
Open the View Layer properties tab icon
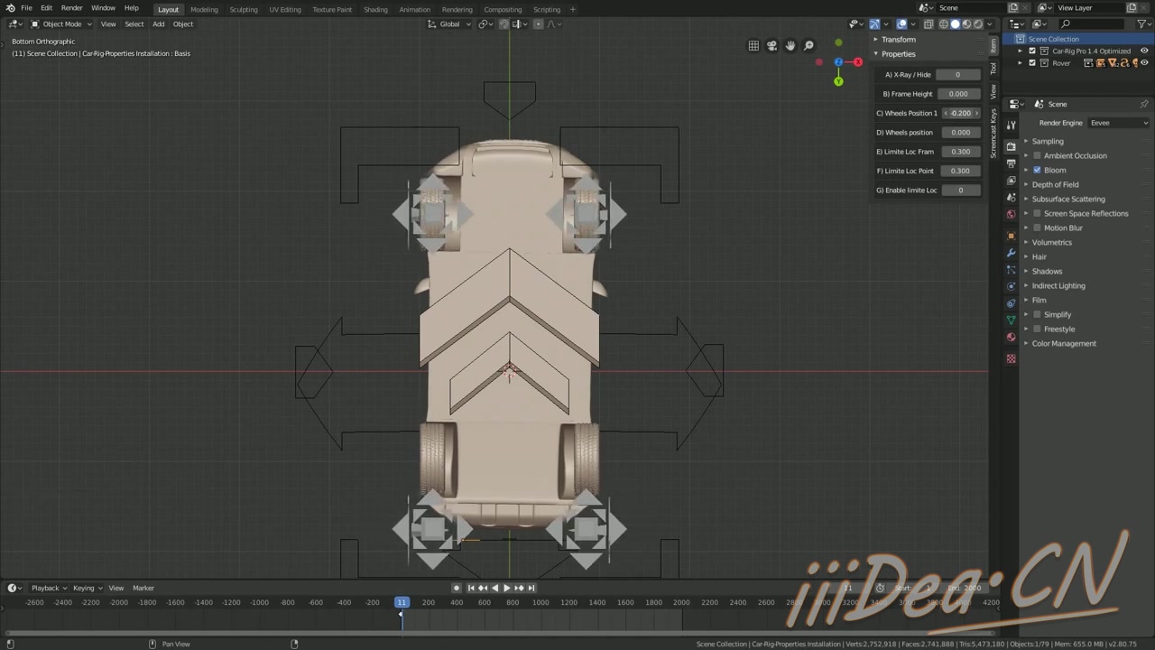[1011, 181]
